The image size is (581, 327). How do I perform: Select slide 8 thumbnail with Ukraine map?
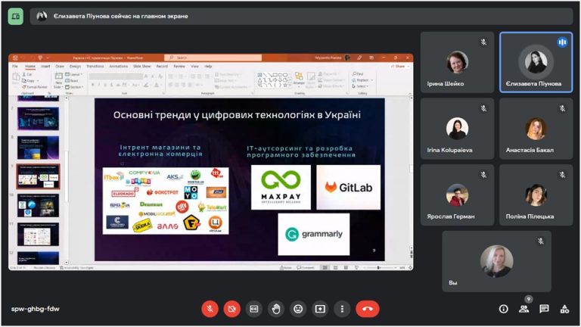pyautogui.click(x=38, y=148)
